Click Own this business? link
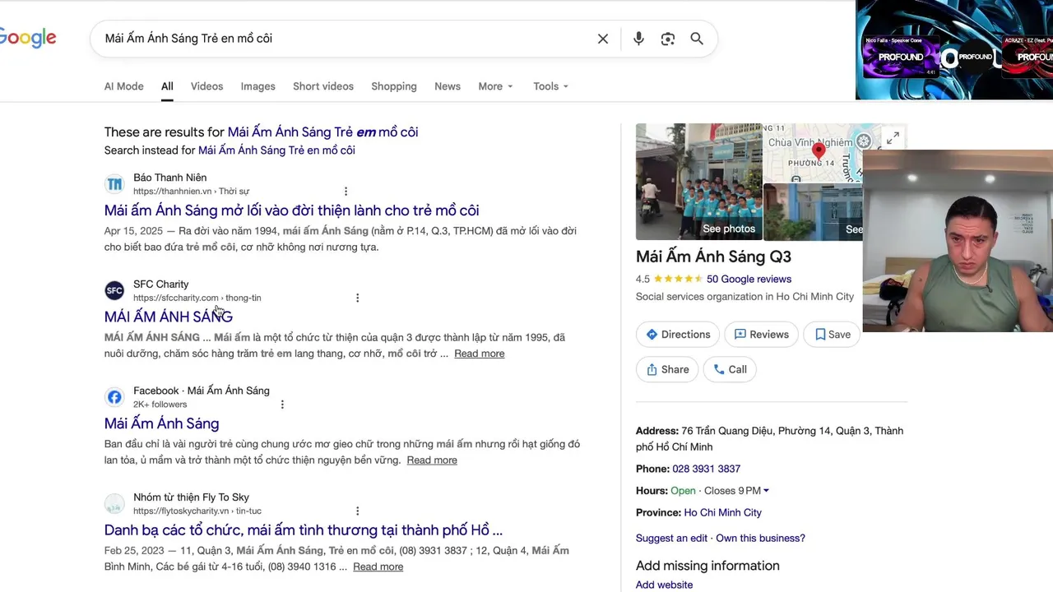The image size is (1053, 592). point(760,538)
